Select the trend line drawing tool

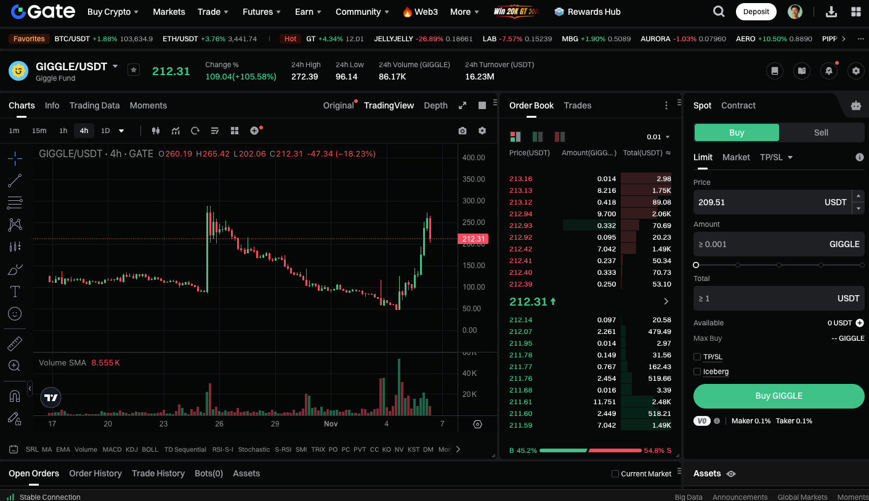coord(15,181)
